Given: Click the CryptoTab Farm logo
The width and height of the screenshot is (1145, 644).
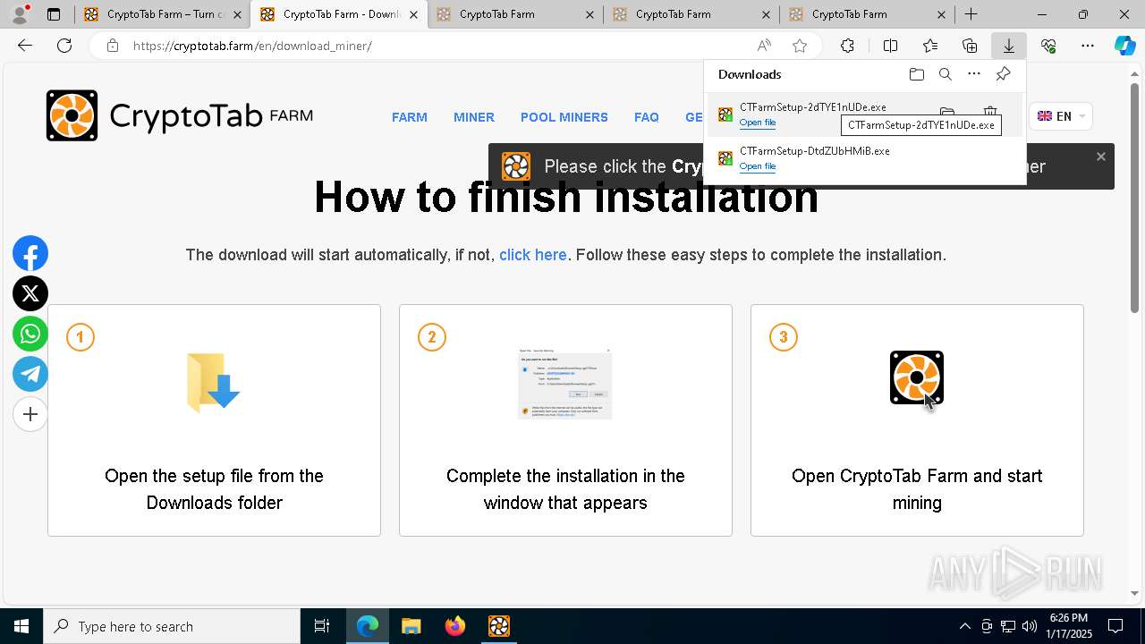Looking at the screenshot, I should [x=180, y=115].
